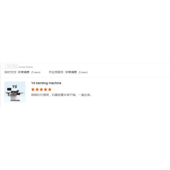Click the black monitor in the machine picture
The height and width of the screenshot is (170, 170).
pos(9,89)
